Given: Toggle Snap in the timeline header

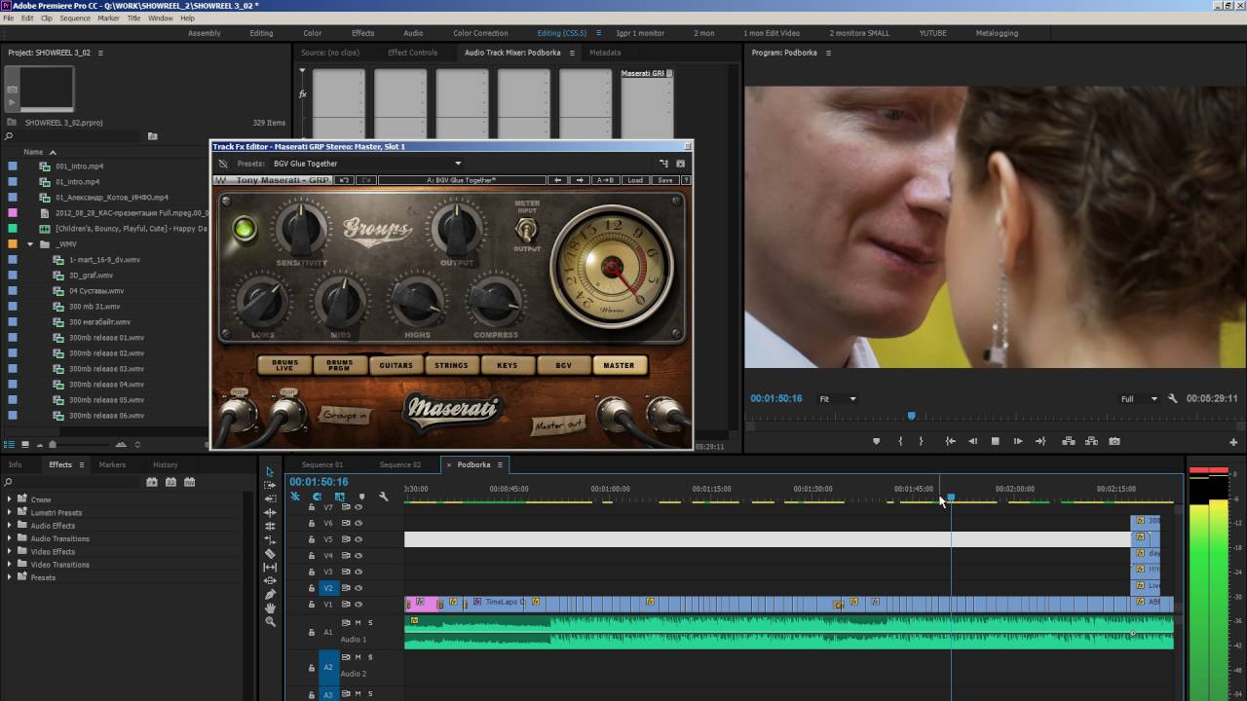Looking at the screenshot, I should tap(317, 497).
